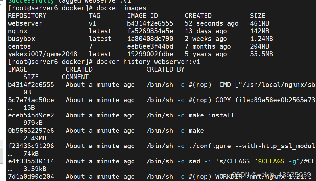Screen dimensions: 316x181
Task: Click the 74kB layer size
Action: coord(31,154)
